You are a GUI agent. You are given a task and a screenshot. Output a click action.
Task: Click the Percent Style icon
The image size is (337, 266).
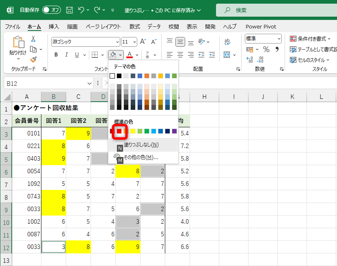click(x=266, y=49)
